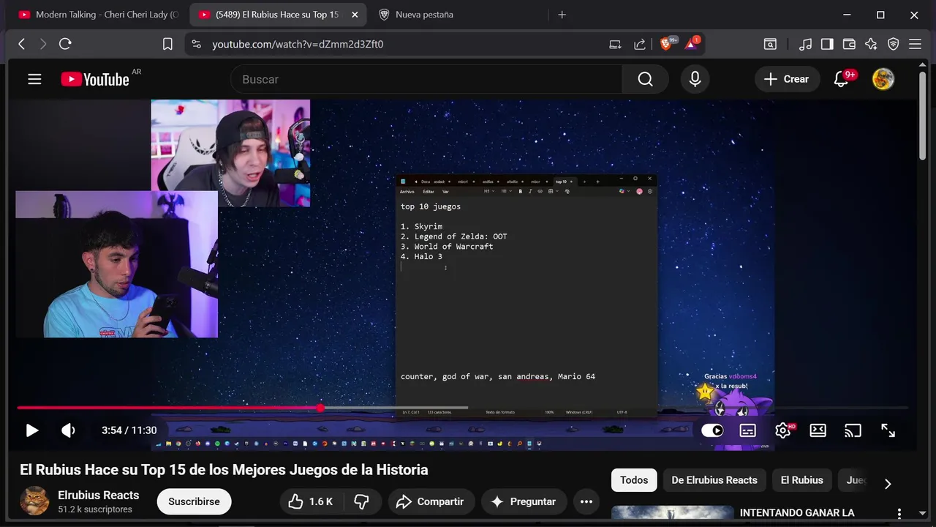Image resolution: width=936 pixels, height=527 pixels.
Task: Open more actions ellipsis below video
Action: (586, 501)
